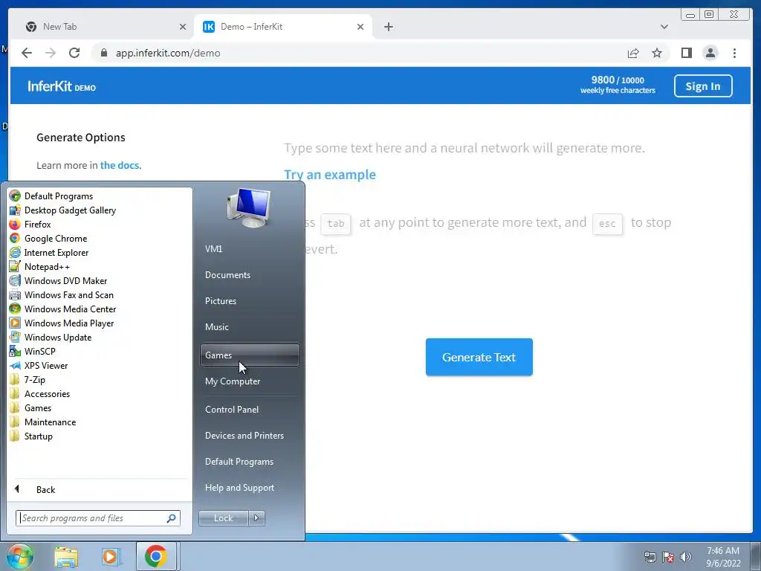The width and height of the screenshot is (761, 571).
Task: Open Windows Media Player from the taskbar
Action: 111,556
